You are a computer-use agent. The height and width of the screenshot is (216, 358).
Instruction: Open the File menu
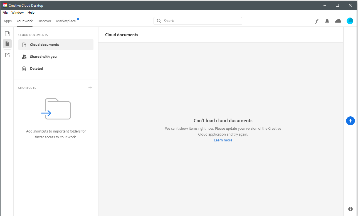[5, 12]
